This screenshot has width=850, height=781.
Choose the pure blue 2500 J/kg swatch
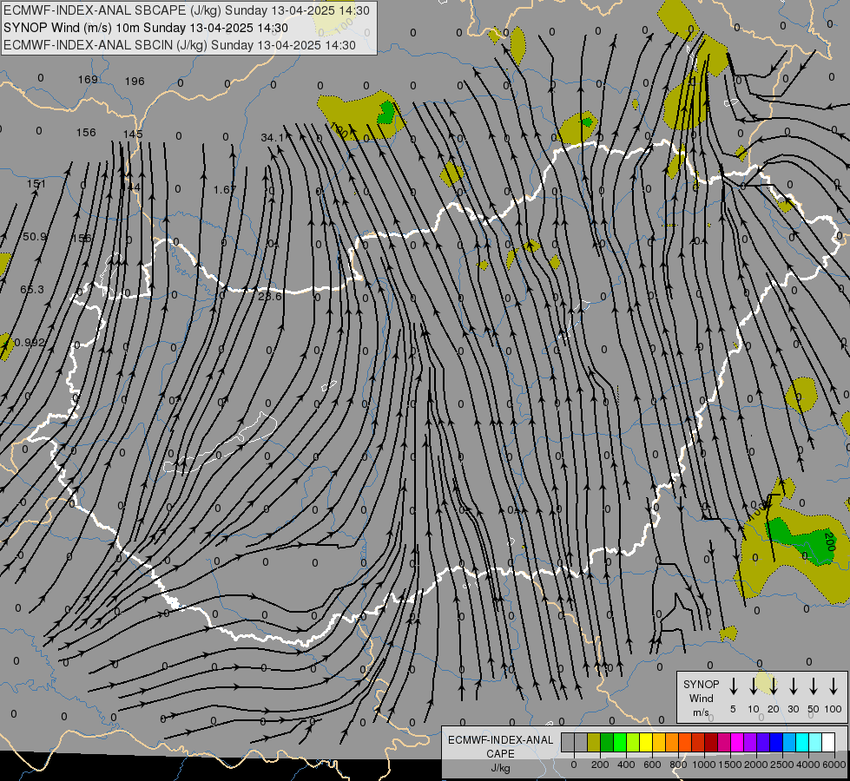[x=775, y=742]
